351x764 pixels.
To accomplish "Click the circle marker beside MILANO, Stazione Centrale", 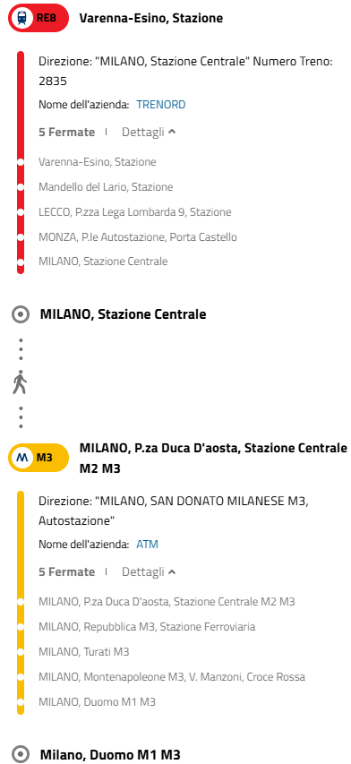I will (21, 314).
